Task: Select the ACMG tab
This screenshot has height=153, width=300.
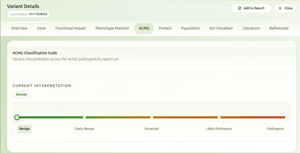Action: point(144,28)
